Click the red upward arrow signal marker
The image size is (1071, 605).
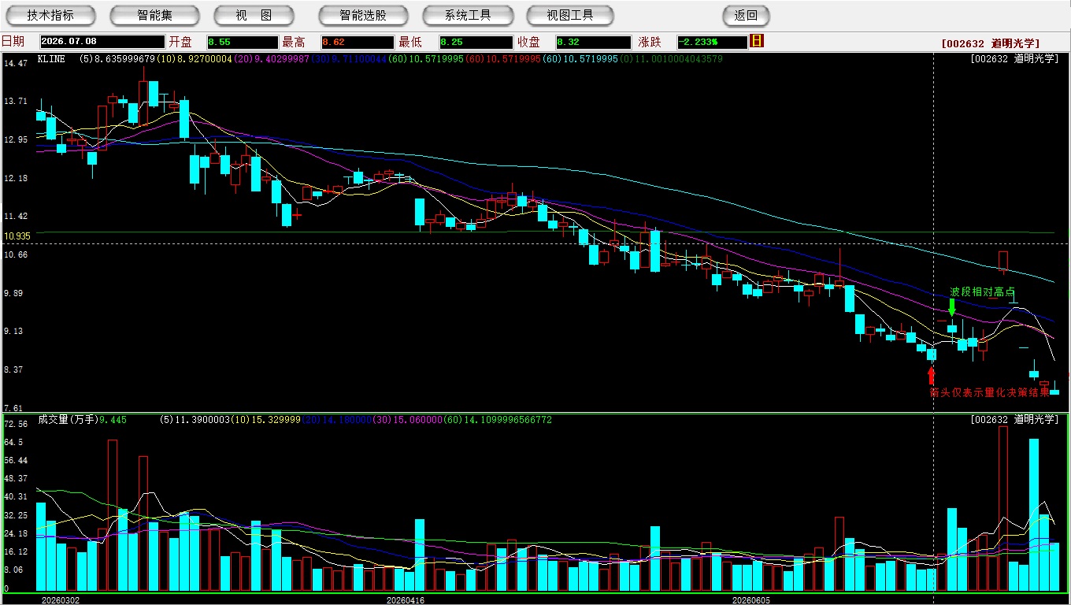pos(932,377)
